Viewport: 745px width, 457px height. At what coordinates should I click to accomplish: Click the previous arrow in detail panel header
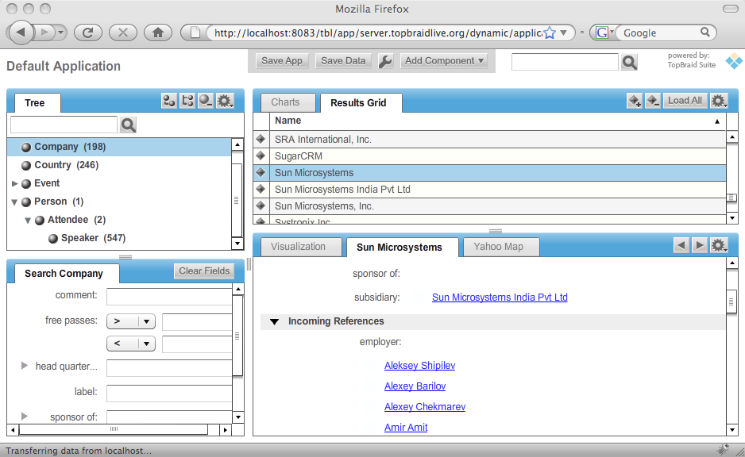[681, 245]
